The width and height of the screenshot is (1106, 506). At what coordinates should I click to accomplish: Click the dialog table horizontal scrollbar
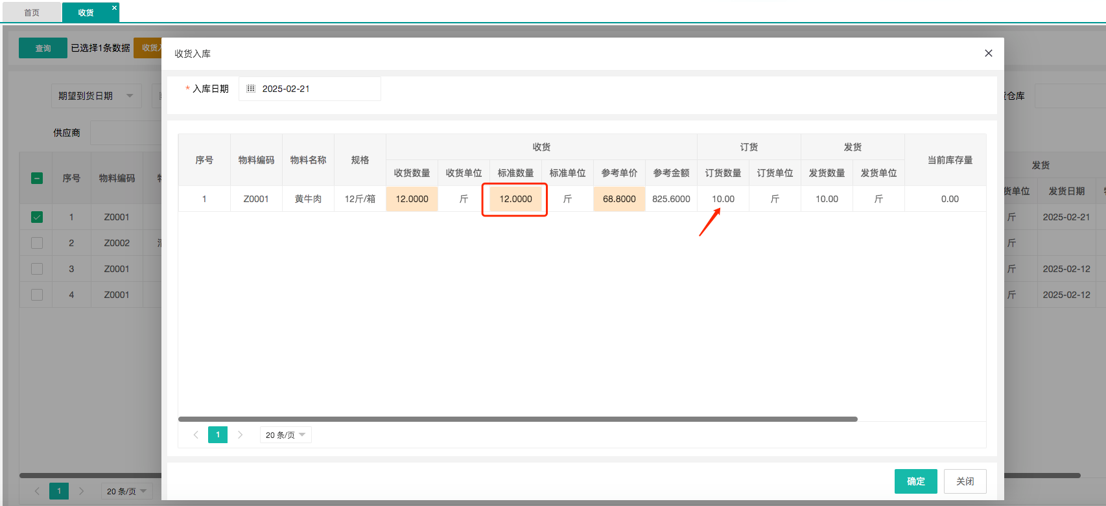[517, 419]
